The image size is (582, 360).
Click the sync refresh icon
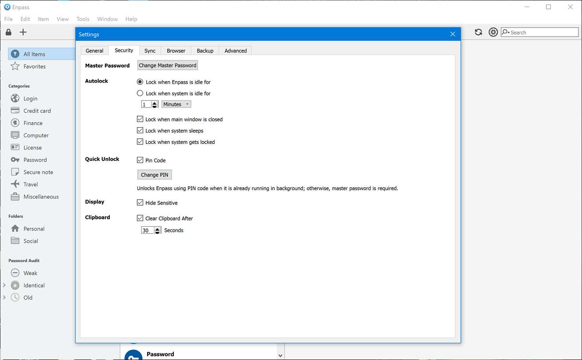tap(478, 32)
